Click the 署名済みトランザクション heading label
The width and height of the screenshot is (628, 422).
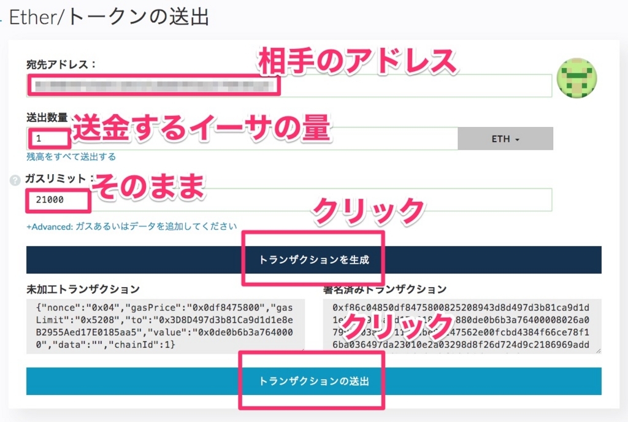point(385,289)
